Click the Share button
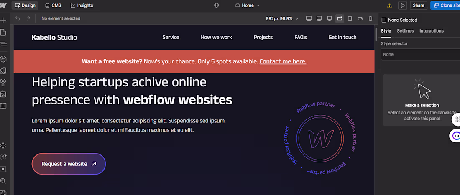Screen dimensions: 460x195 418,5
